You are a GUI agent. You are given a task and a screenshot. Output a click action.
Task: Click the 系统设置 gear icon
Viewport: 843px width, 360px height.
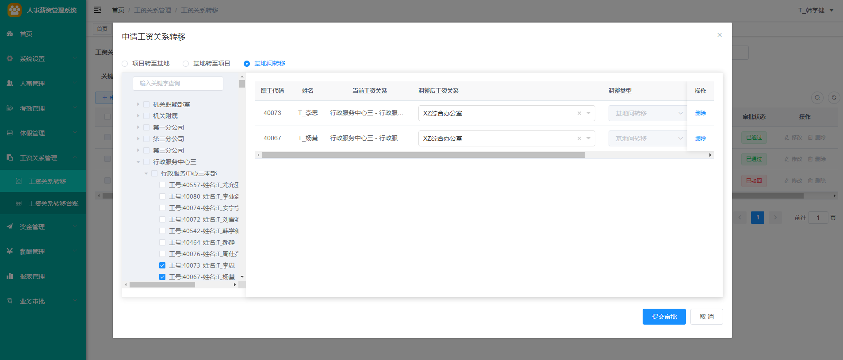(10, 58)
